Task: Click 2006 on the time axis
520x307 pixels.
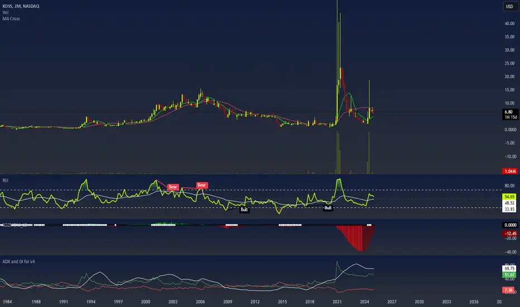Action: [x=200, y=301]
